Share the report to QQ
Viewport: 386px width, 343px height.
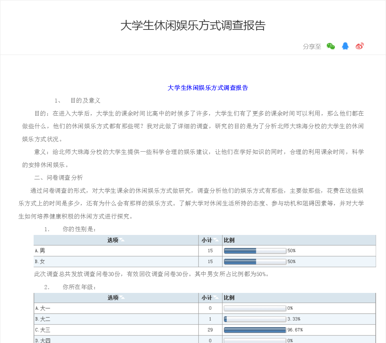point(345,46)
